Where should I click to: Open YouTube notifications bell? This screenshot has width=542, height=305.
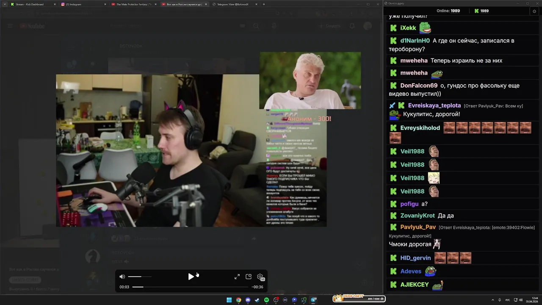click(x=352, y=26)
